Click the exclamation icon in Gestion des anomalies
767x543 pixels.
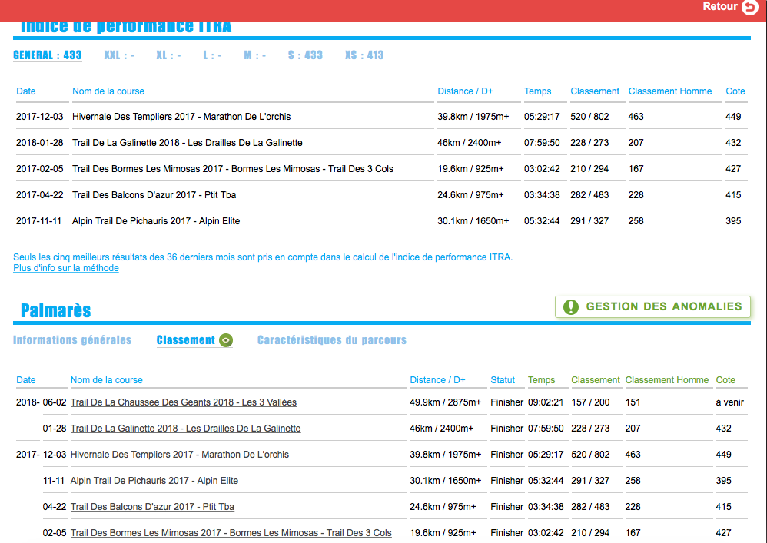coord(571,306)
